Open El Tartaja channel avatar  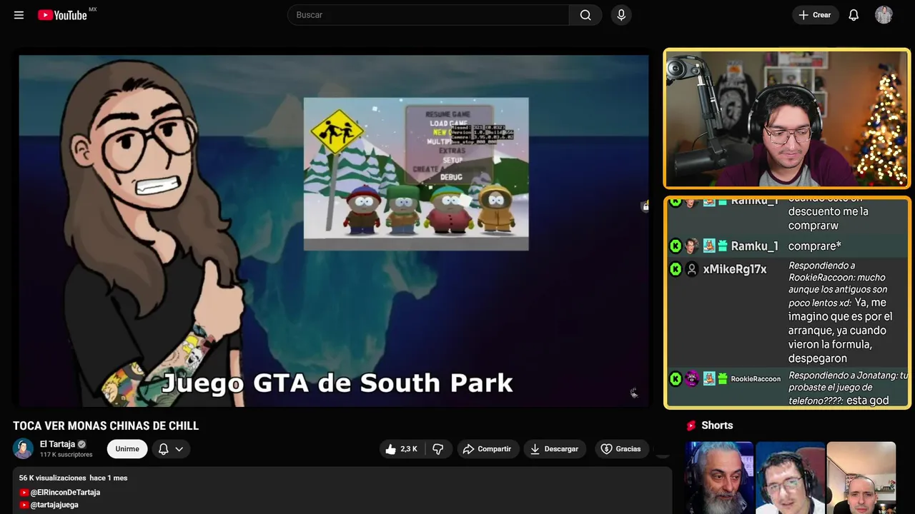coord(23,448)
